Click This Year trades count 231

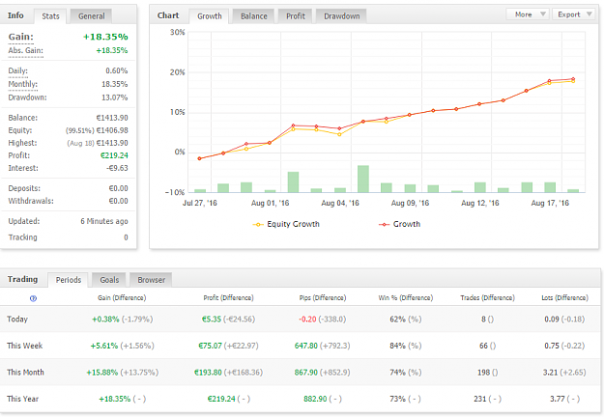click(480, 399)
